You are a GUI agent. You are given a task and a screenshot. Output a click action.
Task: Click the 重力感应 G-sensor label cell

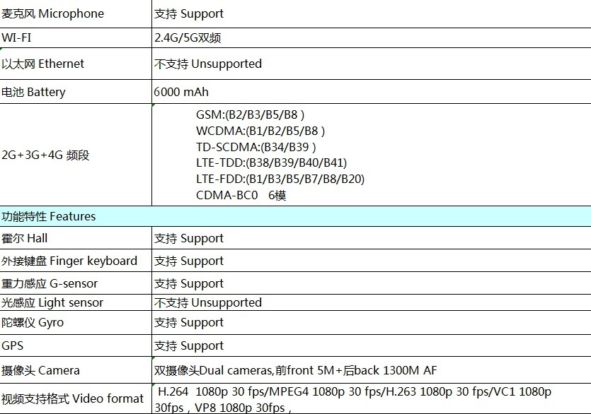point(50,283)
